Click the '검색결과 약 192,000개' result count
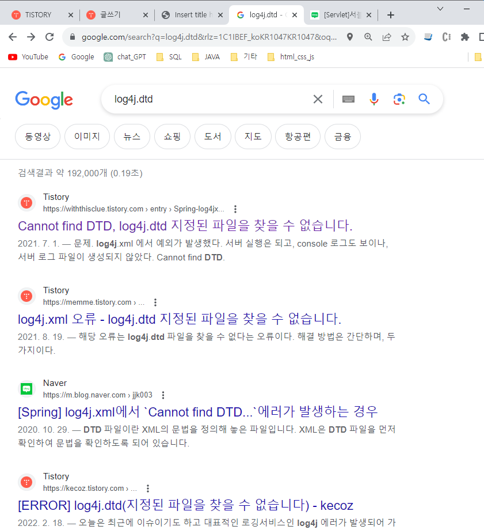The height and width of the screenshot is (530, 484). point(81,173)
